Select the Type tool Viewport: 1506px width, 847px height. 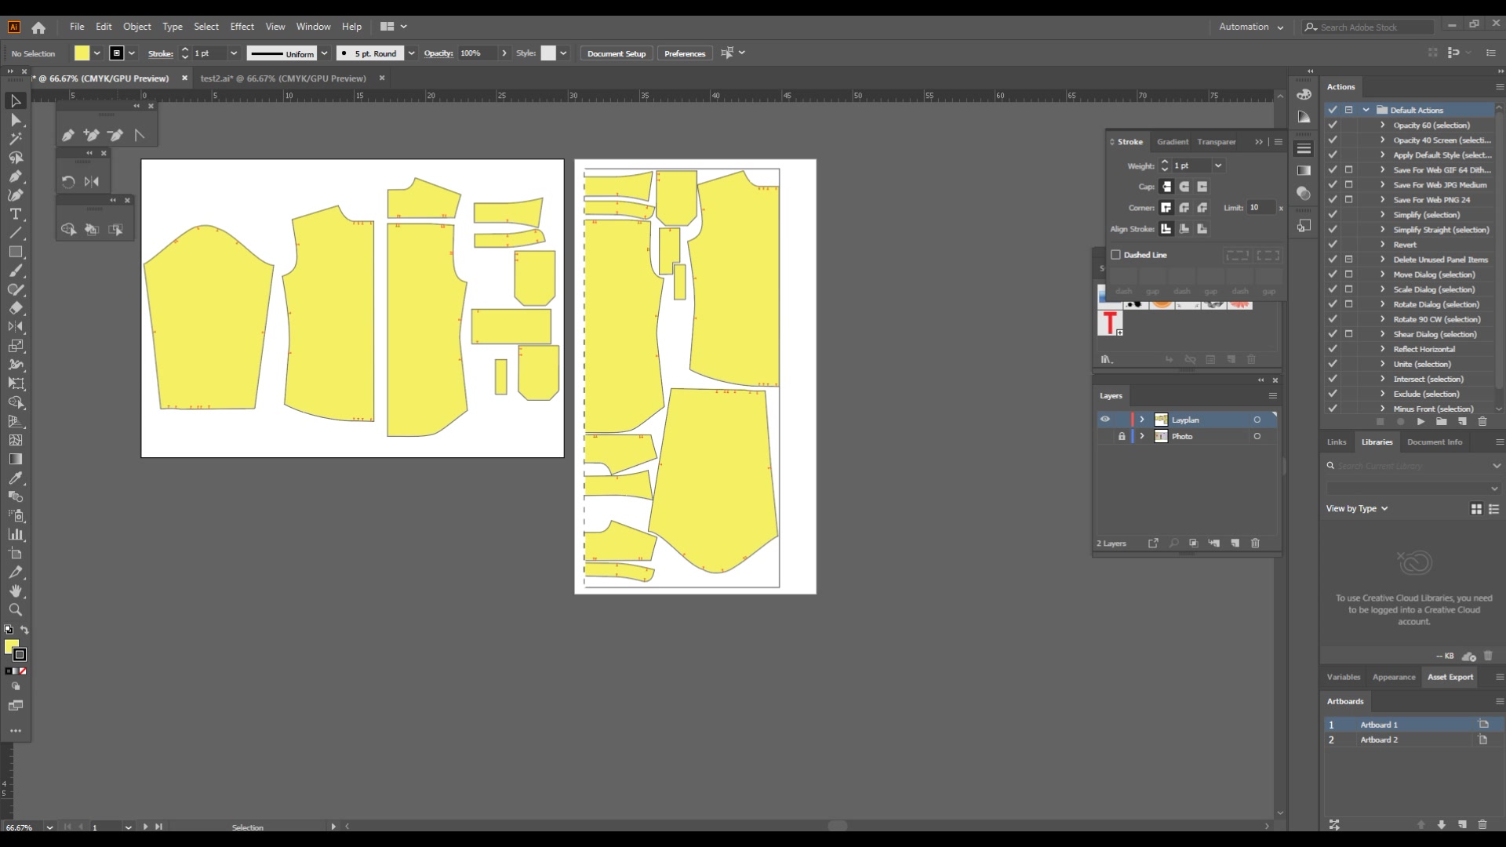16,213
